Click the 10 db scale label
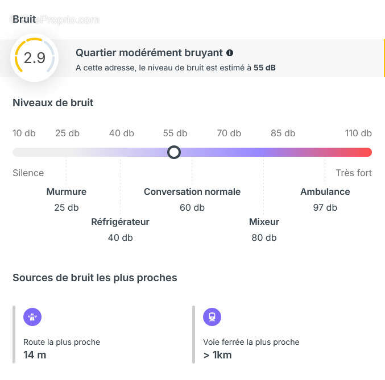Screen dimensions: 385x380 pyautogui.click(x=24, y=133)
